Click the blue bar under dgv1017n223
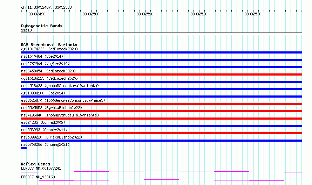 pos(161,52)
